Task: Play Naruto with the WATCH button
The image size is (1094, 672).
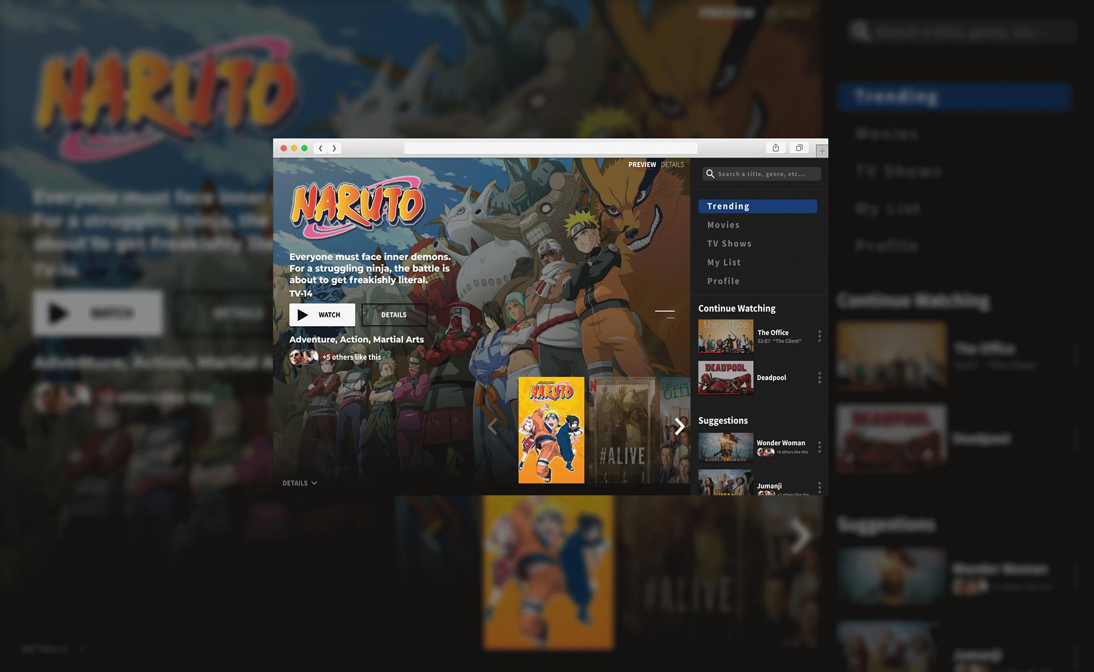Action: click(x=322, y=315)
